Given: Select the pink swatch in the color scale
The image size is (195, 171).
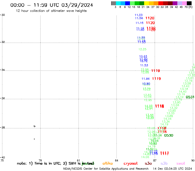Looking at the screenshot, I should pyautogui.click(x=184, y=3).
